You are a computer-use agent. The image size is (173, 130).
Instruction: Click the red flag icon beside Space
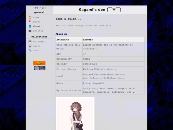(30, 22)
